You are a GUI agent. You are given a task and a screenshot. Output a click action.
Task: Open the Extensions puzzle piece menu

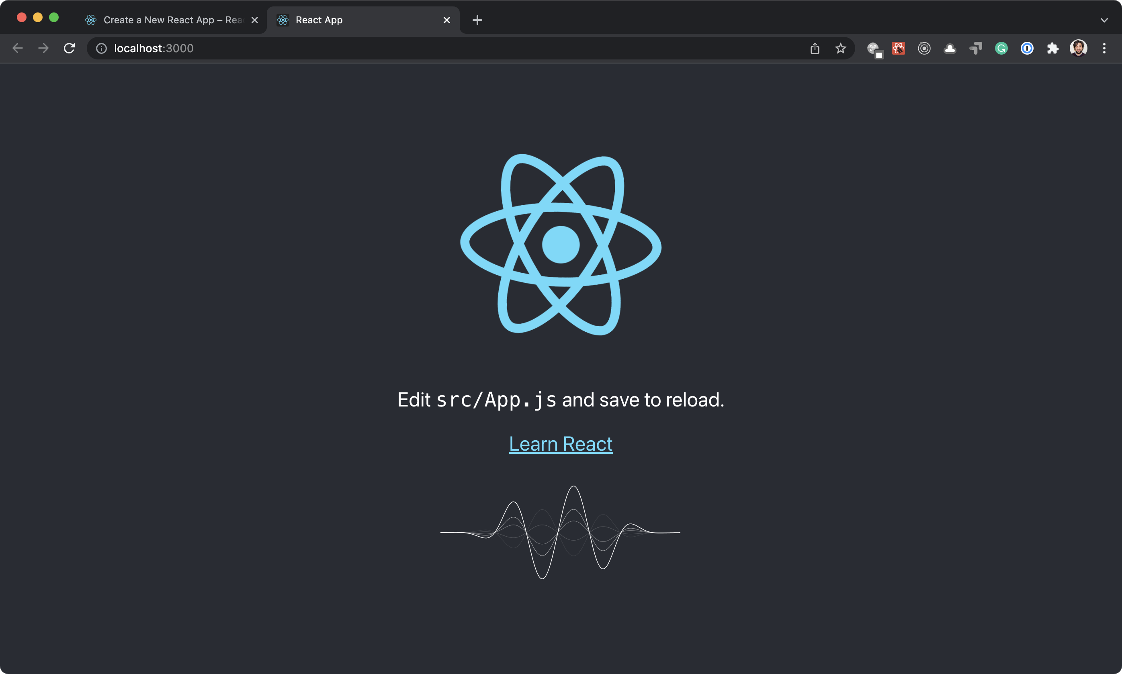(1052, 48)
